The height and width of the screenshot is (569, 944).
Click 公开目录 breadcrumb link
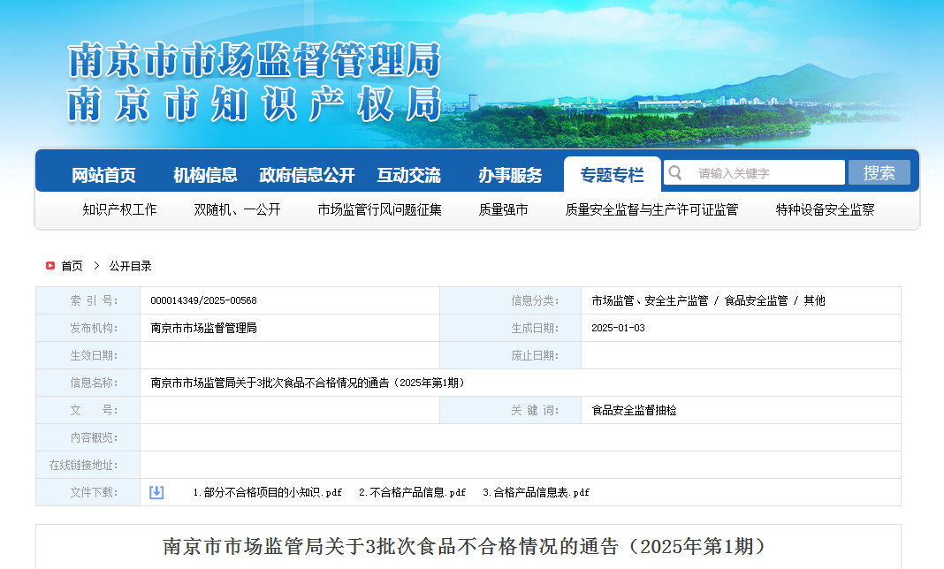click(x=130, y=266)
